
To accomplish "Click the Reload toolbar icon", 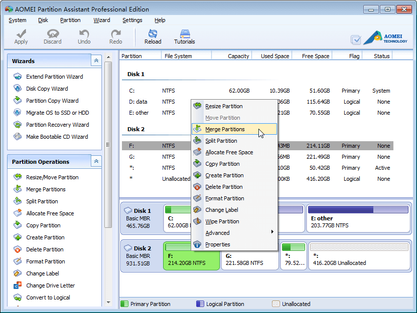I will (x=153, y=37).
